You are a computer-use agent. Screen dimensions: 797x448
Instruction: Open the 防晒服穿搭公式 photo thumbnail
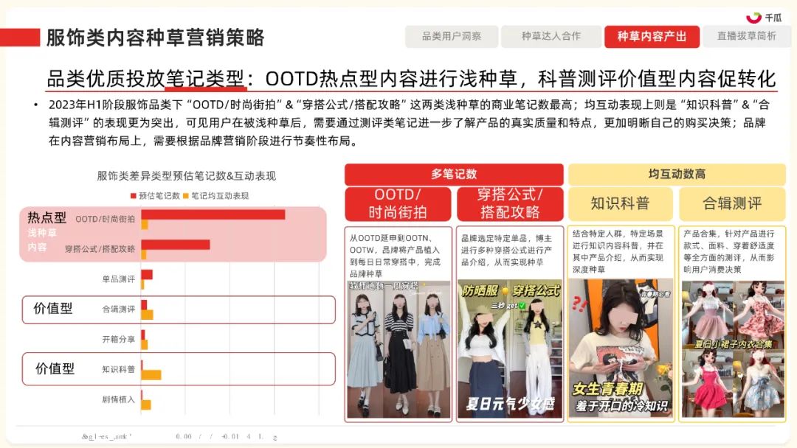tap(510, 349)
